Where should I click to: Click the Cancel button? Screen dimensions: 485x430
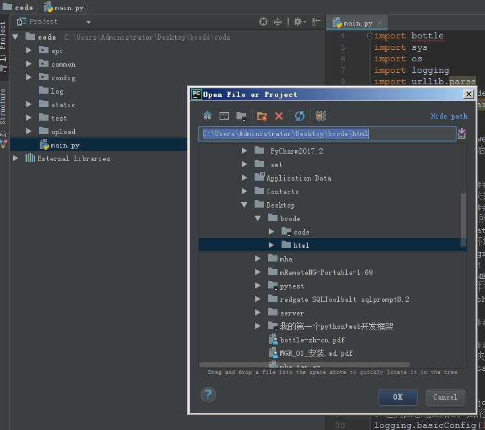click(445, 397)
